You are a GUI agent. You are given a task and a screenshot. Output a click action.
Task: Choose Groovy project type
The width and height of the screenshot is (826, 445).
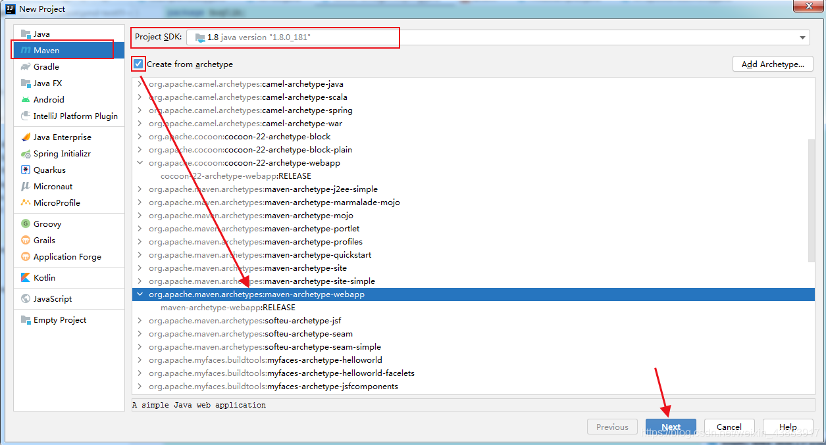tap(69, 223)
